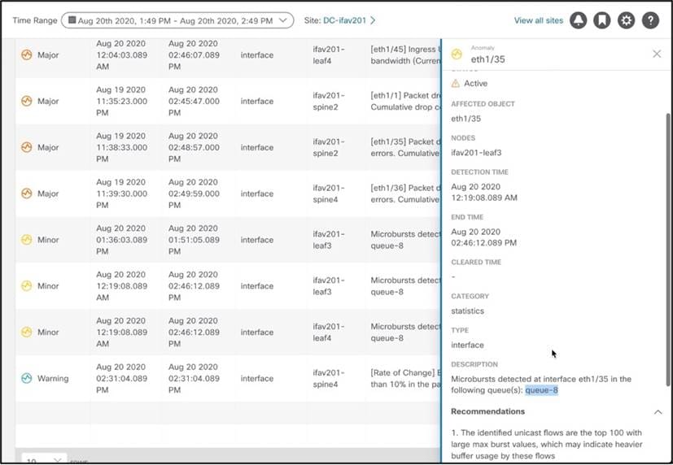The image size is (673, 465).
Task: Click end time Aug 20 2020 02:49:59.000 PM
Action: tap(194, 193)
